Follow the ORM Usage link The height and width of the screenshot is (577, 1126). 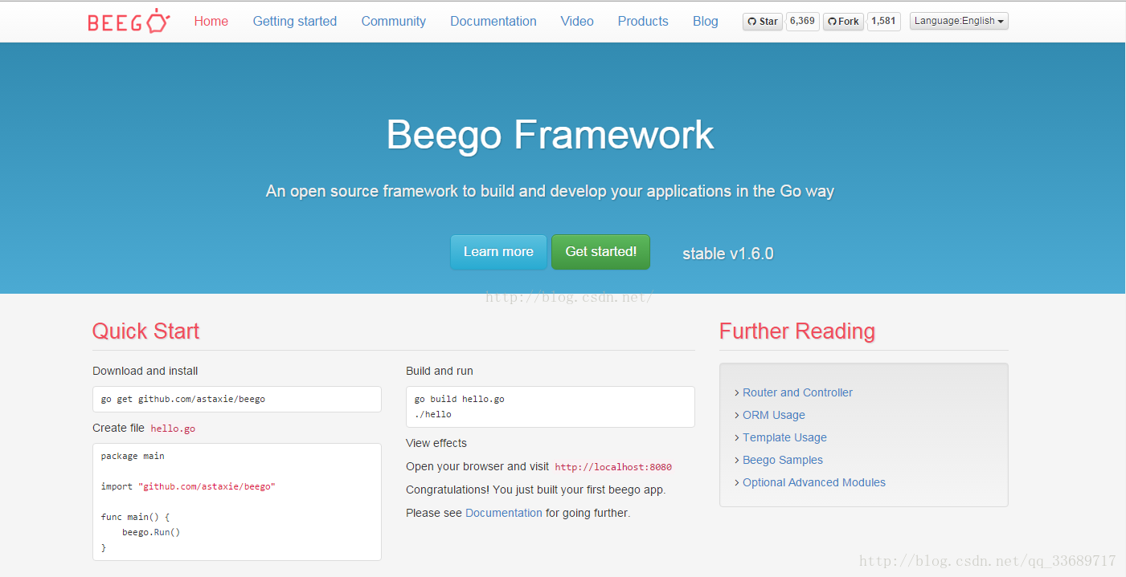(x=773, y=415)
